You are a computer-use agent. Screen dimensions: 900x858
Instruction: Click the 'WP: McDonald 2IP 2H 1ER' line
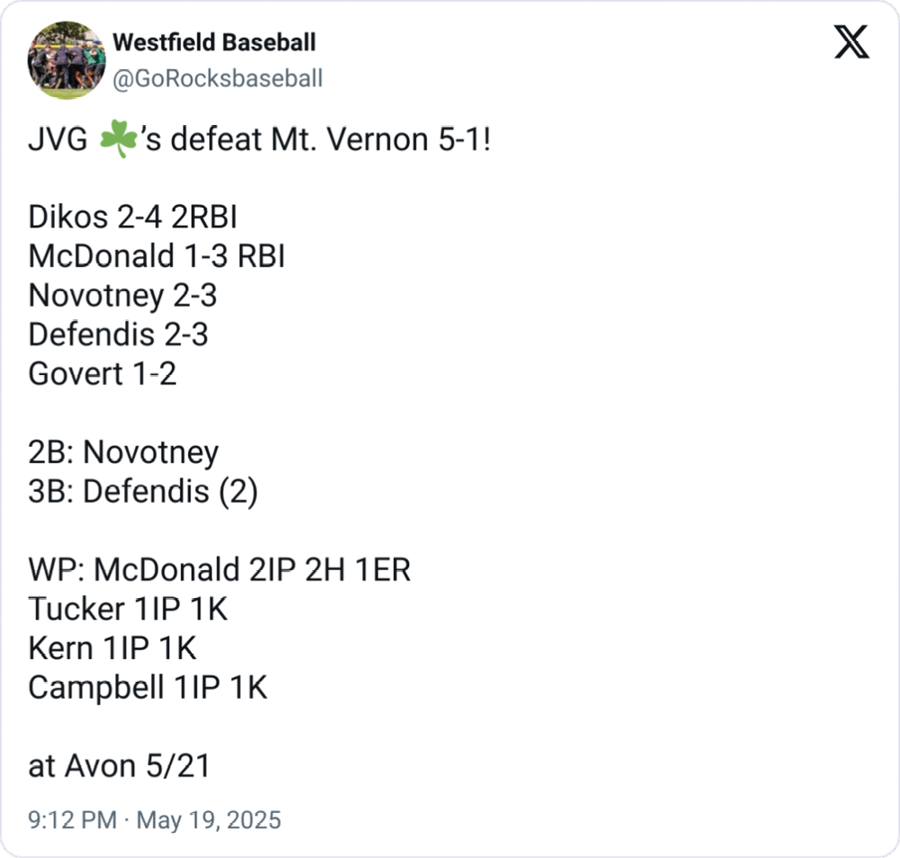(219, 569)
